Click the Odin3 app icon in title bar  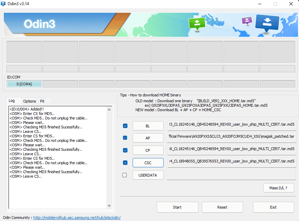point(3,4)
